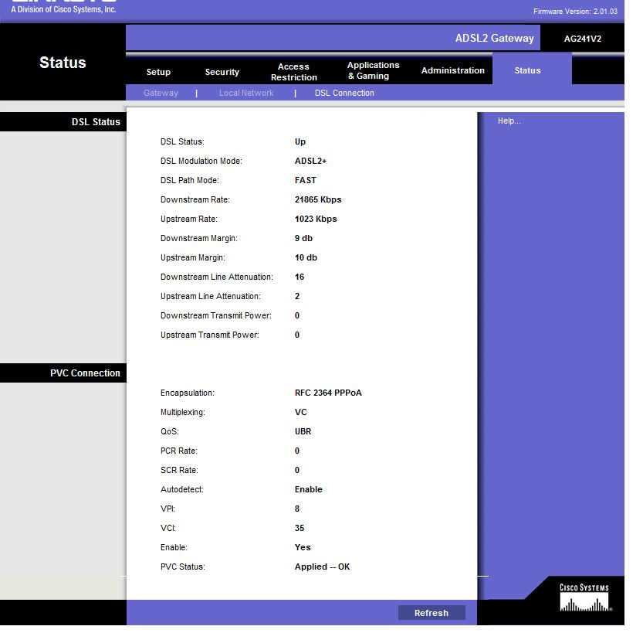Click the Downstream Transmit Power label

(x=215, y=315)
